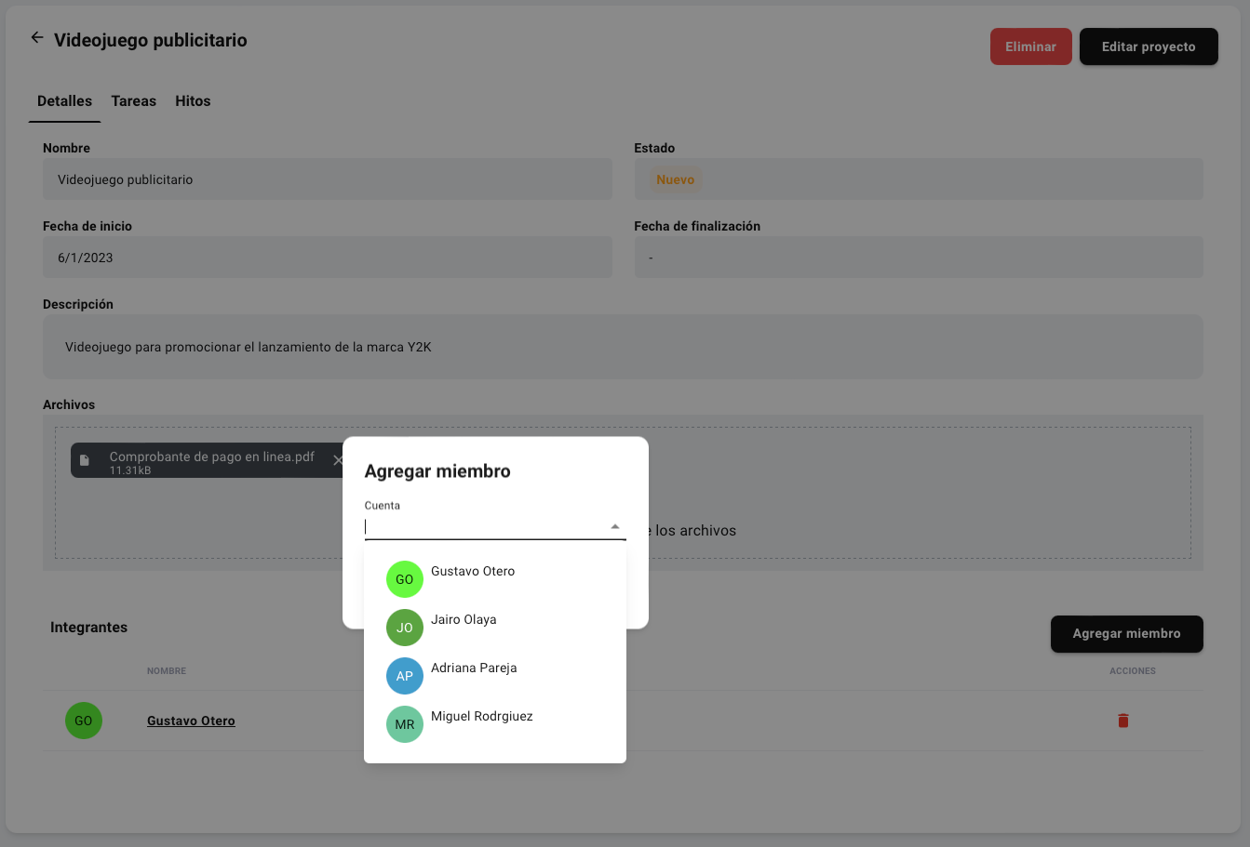Image resolution: width=1250 pixels, height=847 pixels.
Task: Go back using the arrow beside the project title
Action: click(37, 38)
